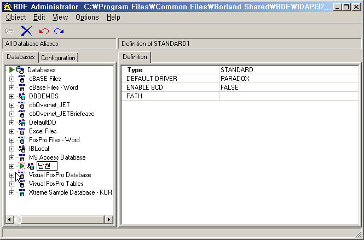364x240 pixels.
Task: Open the Object menu
Action: coord(16,17)
